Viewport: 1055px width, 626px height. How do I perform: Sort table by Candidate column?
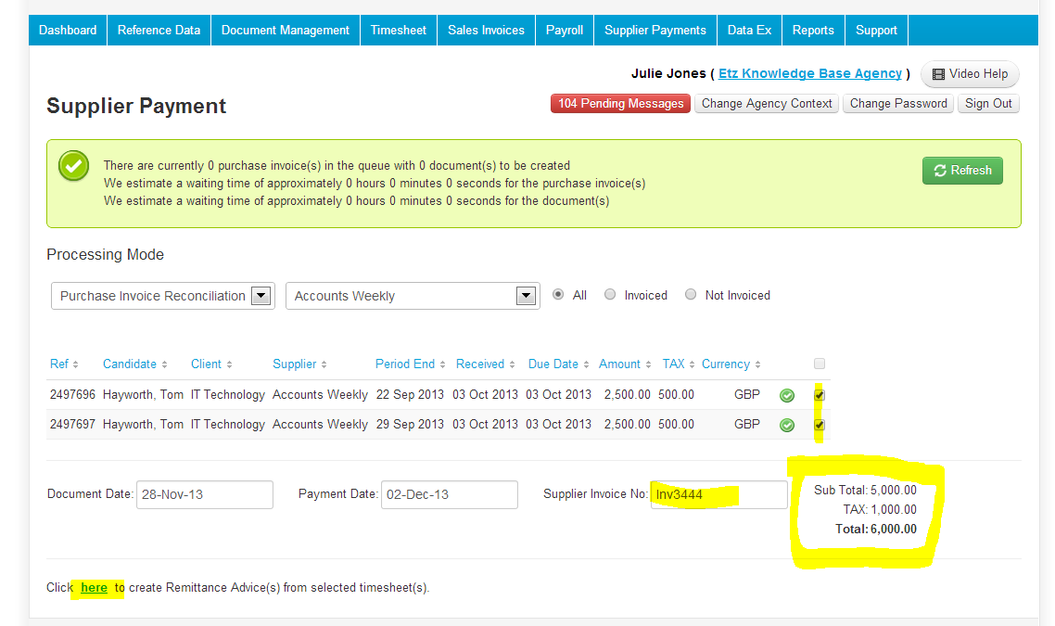point(134,364)
